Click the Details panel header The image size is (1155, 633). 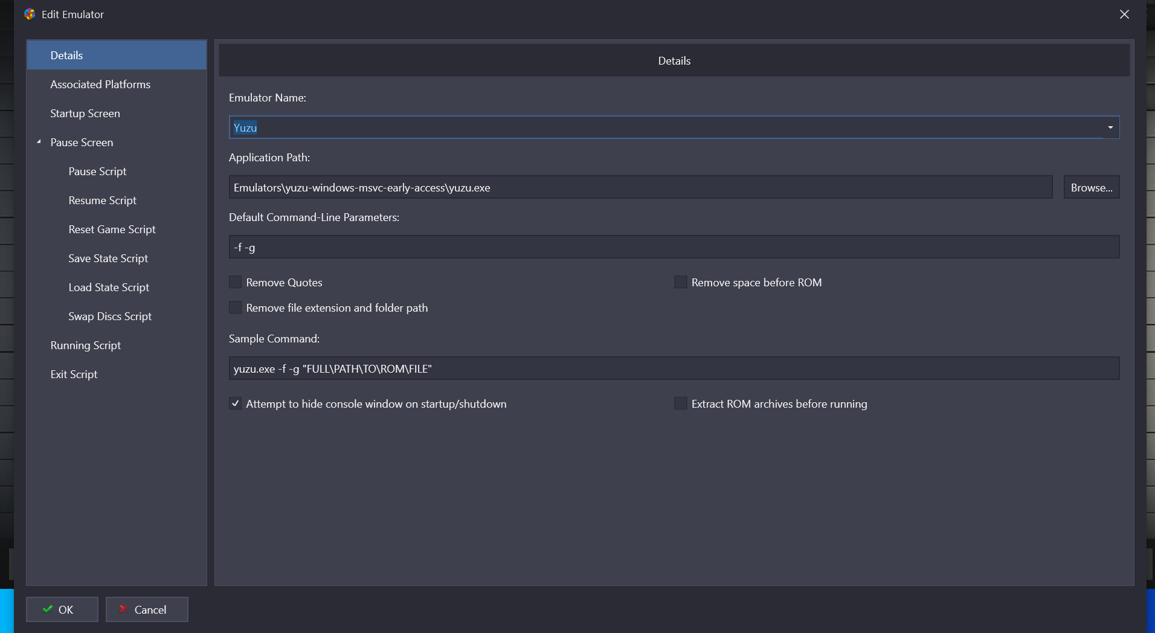tap(674, 60)
